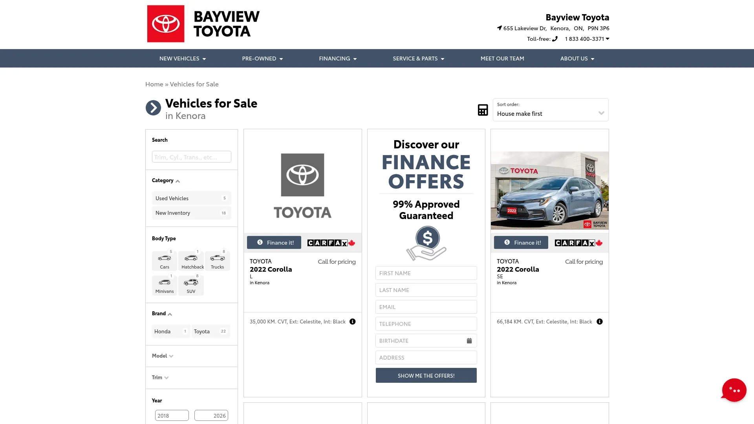
Task: Filter by SUV body type
Action: click(191, 285)
